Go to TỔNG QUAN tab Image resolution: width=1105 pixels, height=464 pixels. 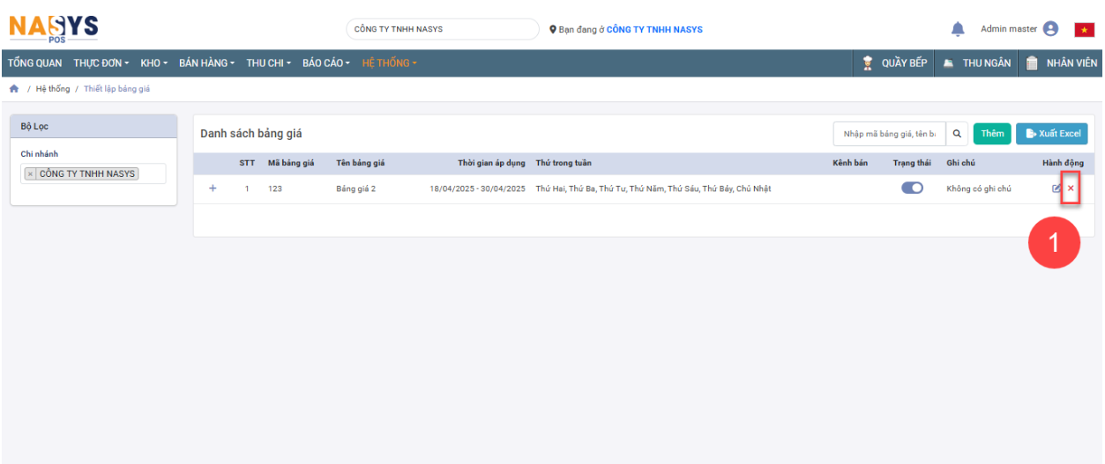tap(35, 63)
